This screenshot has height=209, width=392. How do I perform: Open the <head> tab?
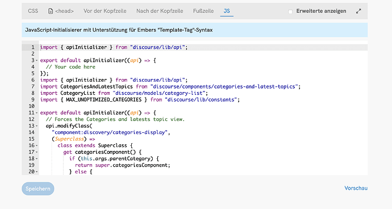(x=61, y=11)
